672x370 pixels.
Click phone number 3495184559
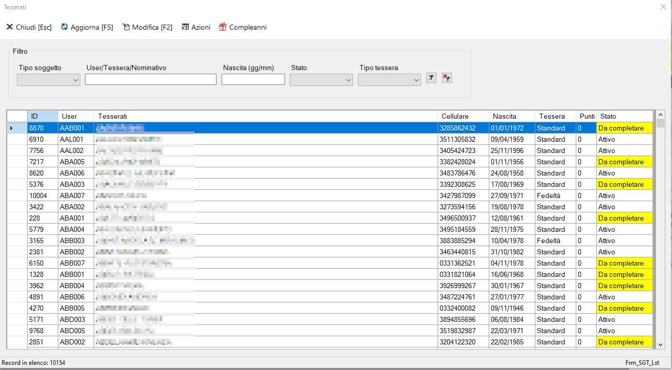click(x=464, y=229)
